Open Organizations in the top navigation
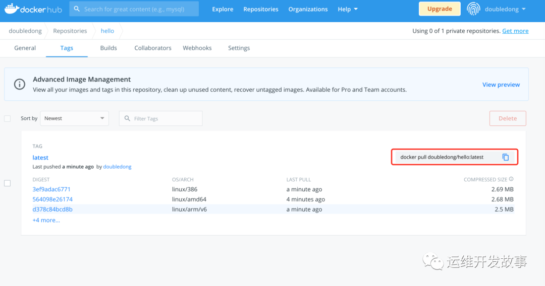 308,9
